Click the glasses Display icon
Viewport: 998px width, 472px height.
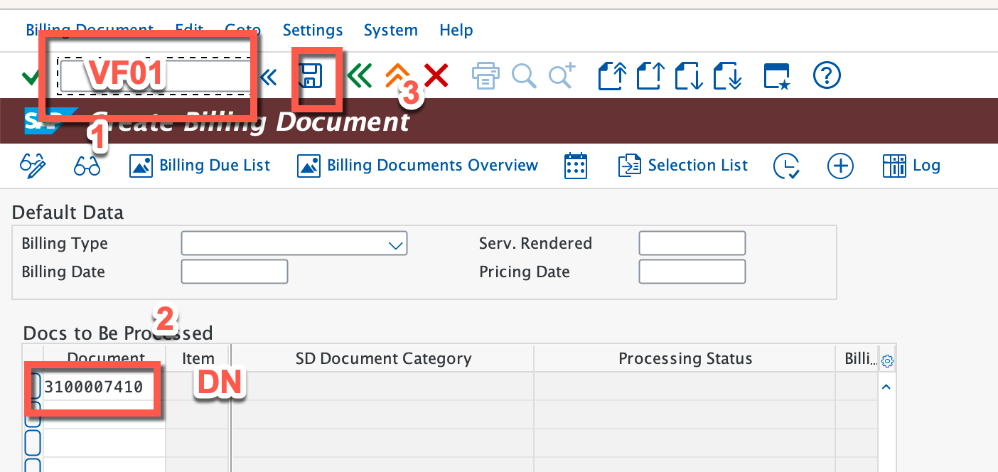(x=87, y=166)
